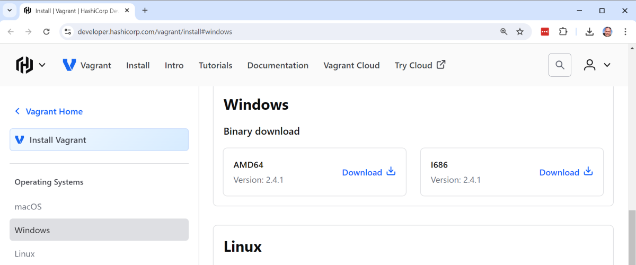
Task: Click the page vertical scrollbar thumb
Action: tap(632, 237)
